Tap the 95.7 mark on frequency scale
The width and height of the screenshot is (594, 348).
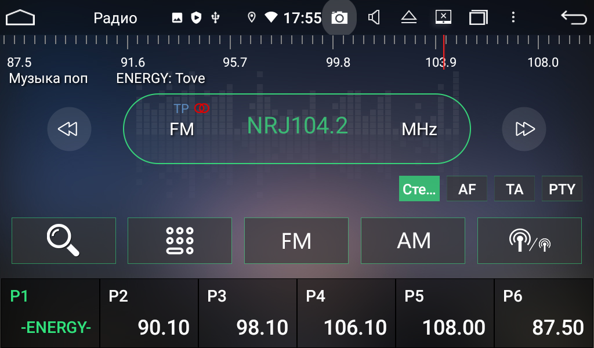pos(235,62)
